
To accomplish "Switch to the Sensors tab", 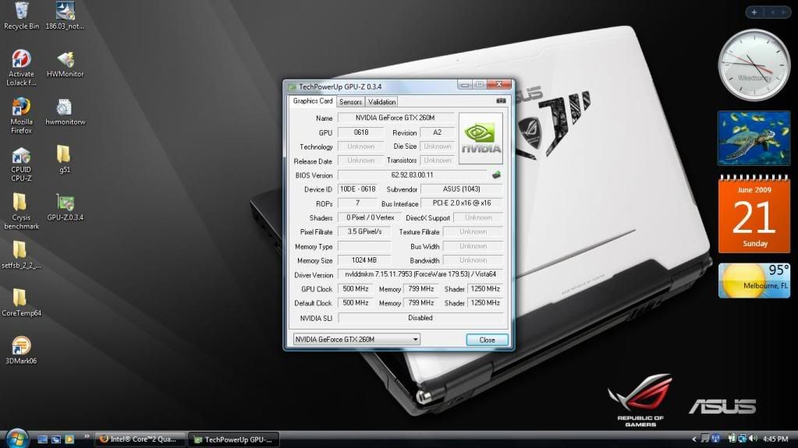I will [350, 101].
